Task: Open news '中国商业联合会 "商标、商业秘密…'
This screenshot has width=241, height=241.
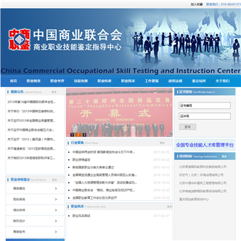Action: pos(104,190)
